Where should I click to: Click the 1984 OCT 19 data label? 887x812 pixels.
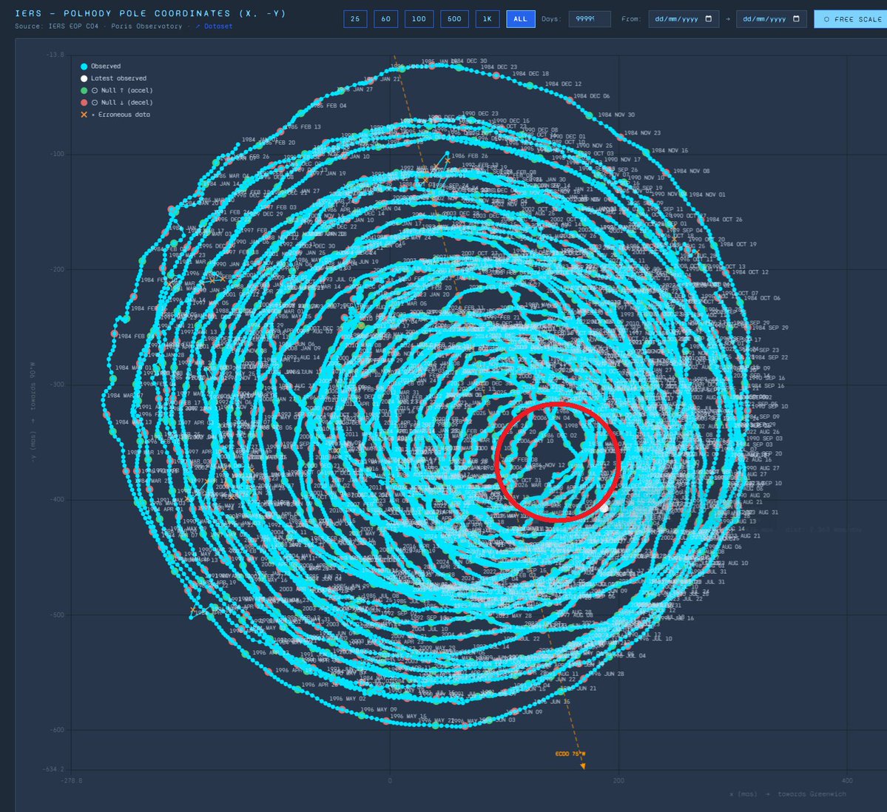click(x=738, y=244)
